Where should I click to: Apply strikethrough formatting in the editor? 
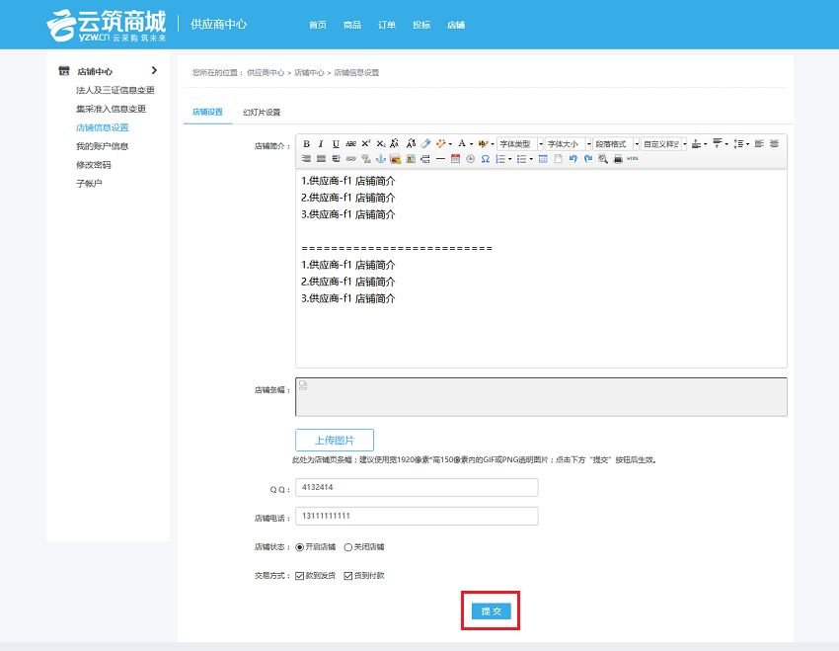click(x=350, y=143)
